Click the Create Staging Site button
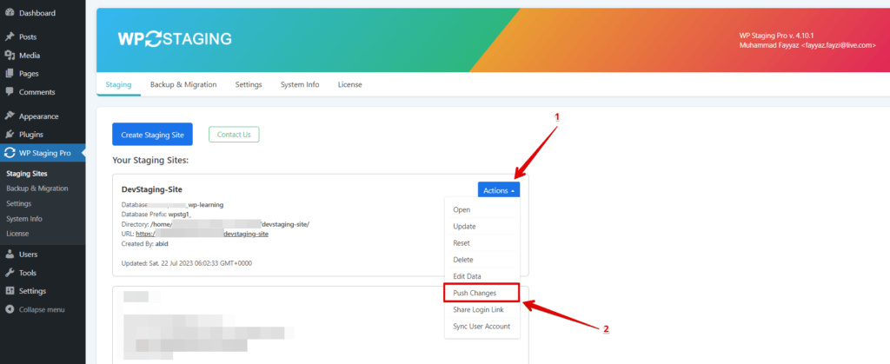The image size is (890, 364). [x=152, y=135]
